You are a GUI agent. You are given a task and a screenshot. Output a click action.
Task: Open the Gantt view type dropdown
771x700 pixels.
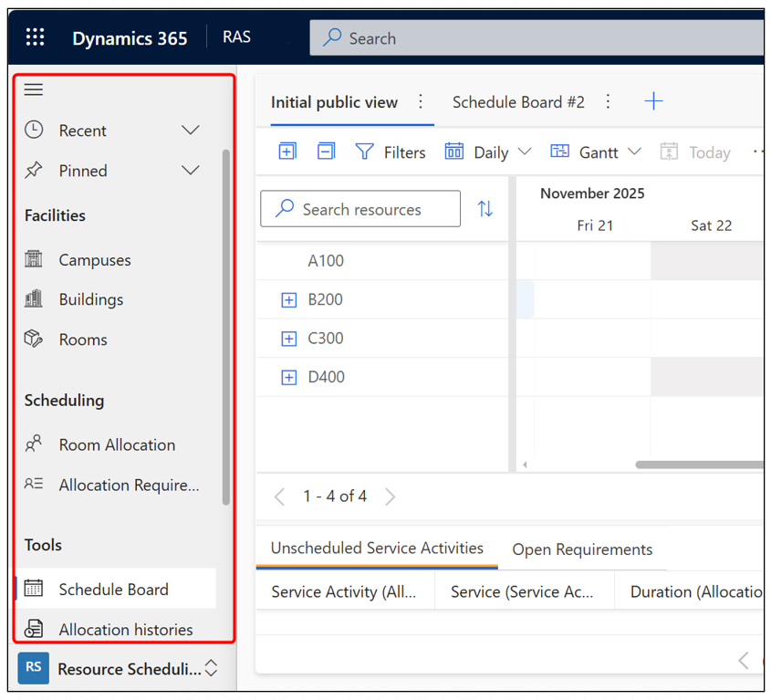click(596, 152)
